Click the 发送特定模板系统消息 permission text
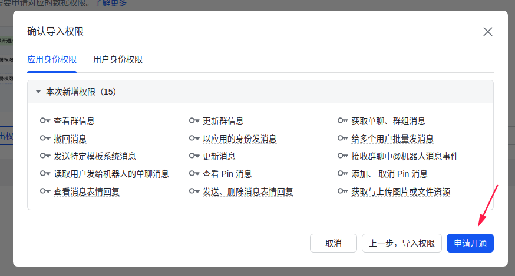 point(95,157)
